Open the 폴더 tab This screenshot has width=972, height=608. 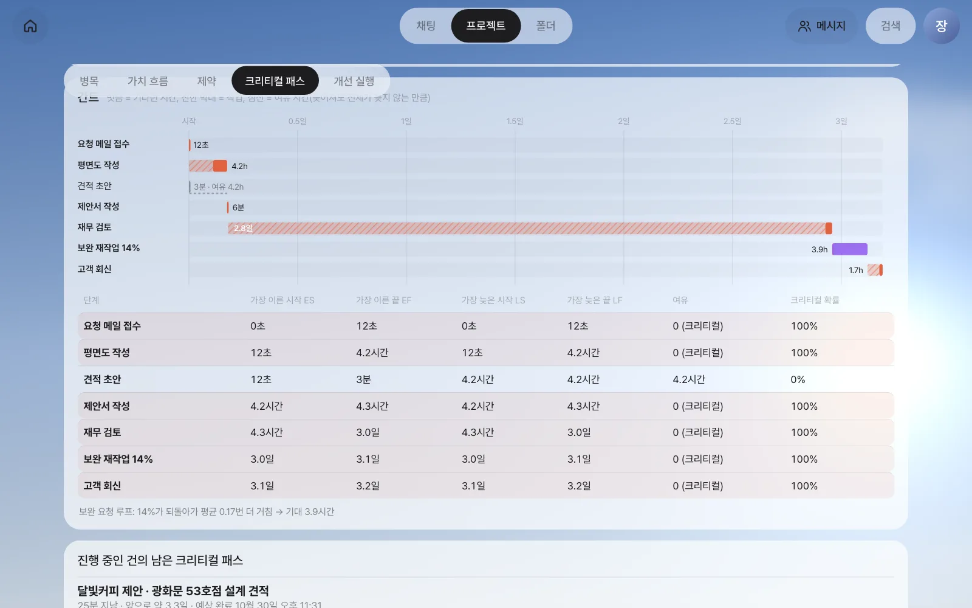coord(546,26)
